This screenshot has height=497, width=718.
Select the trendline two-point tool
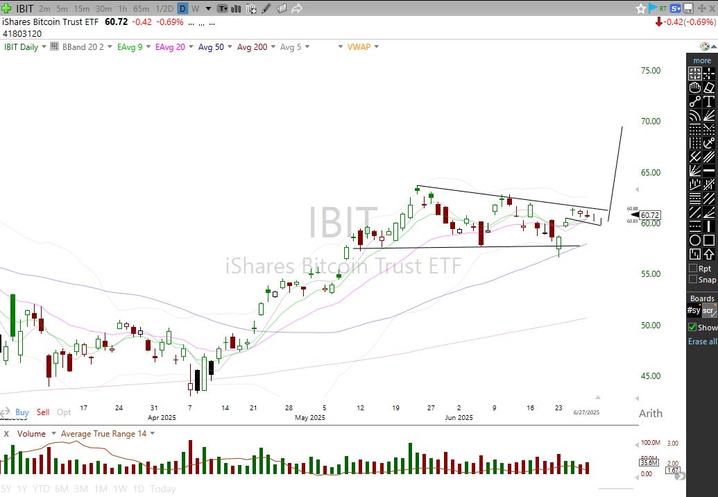(x=695, y=101)
